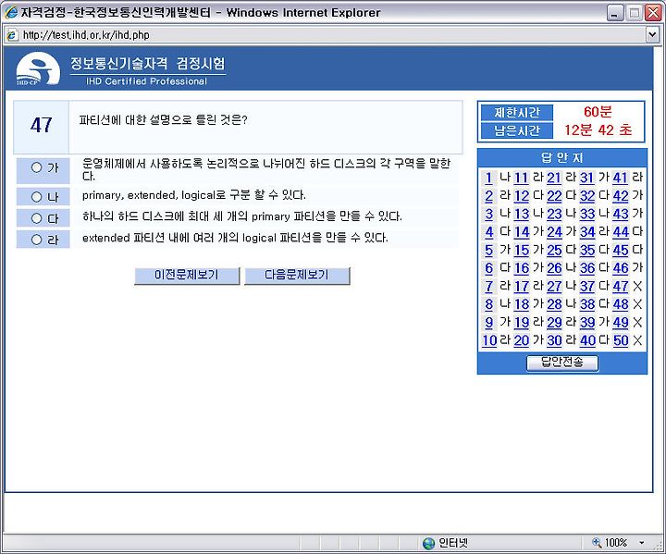Jump to question 3 in answer sheet
The width and height of the screenshot is (666, 554).
489,214
